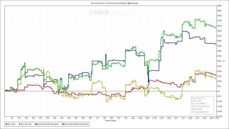Image resolution: width=229 pixels, height=129 pixels.
Task: Click the 'Hands Played' x-axis label
Action: 111,121
